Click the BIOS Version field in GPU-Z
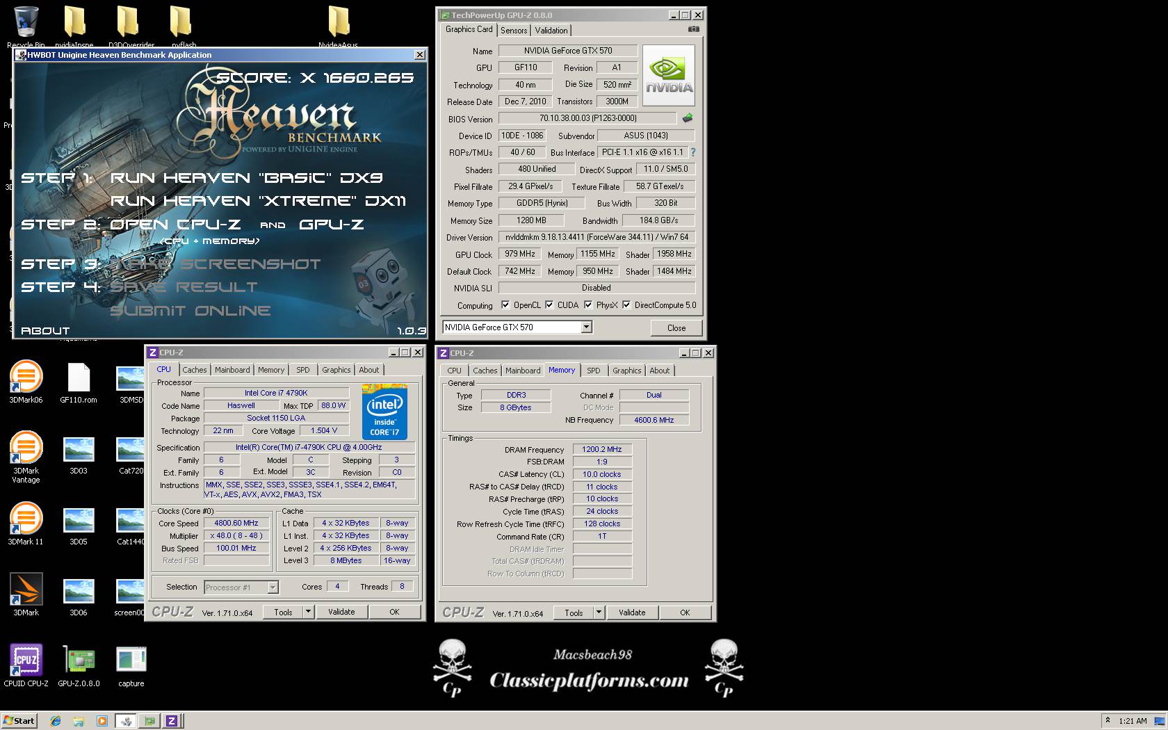Image resolution: width=1168 pixels, height=730 pixels. click(x=587, y=118)
